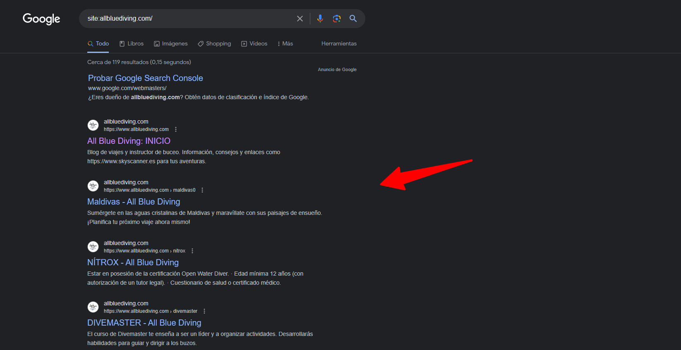Open DIVEMASTER - All Blue Diving result
Image resolution: width=681 pixels, height=350 pixels.
click(144, 323)
